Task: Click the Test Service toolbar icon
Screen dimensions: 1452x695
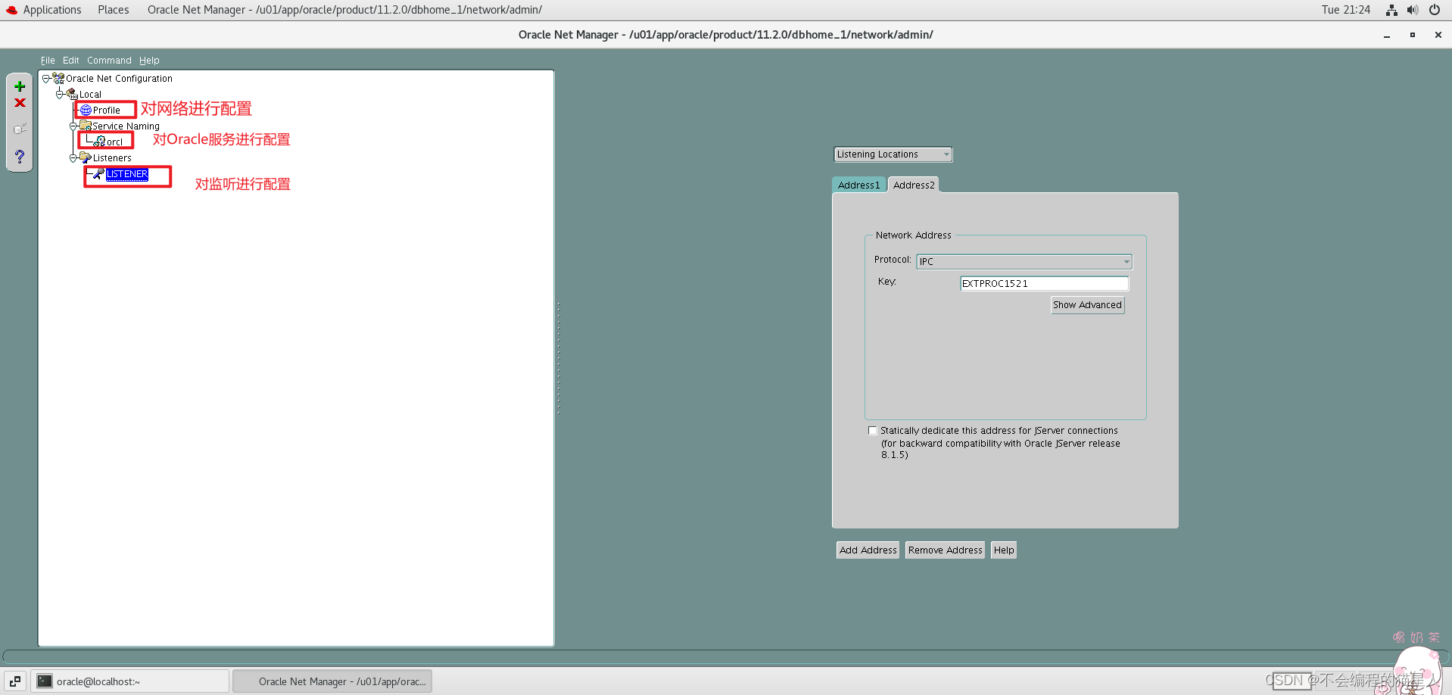Action: (20, 129)
